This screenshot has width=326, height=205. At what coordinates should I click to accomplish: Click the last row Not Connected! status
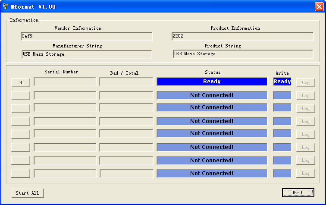coord(212,173)
